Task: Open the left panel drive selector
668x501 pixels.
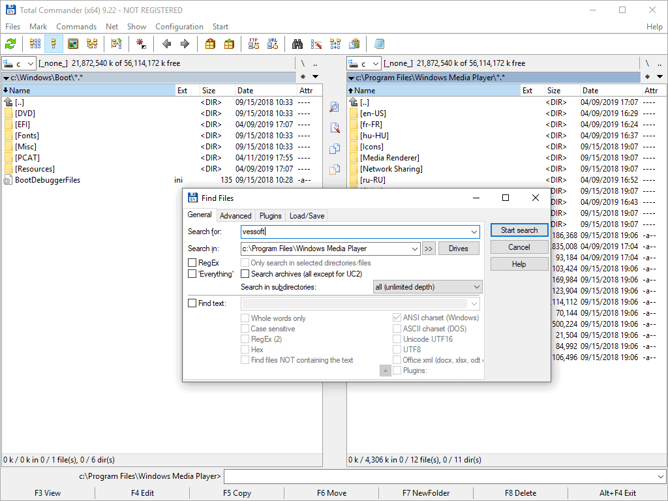Action: 19,64
